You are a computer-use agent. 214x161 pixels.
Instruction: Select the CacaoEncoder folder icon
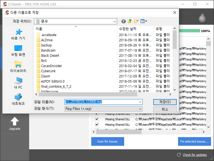coord(38,66)
